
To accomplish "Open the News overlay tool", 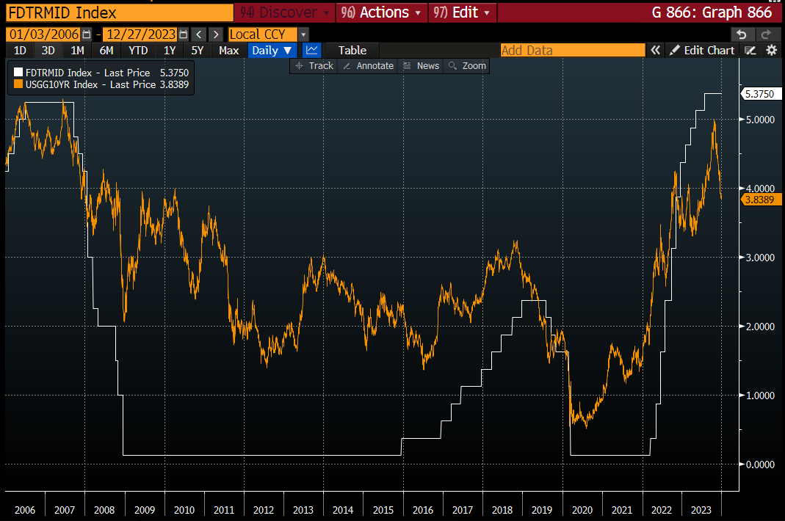I will [x=421, y=65].
